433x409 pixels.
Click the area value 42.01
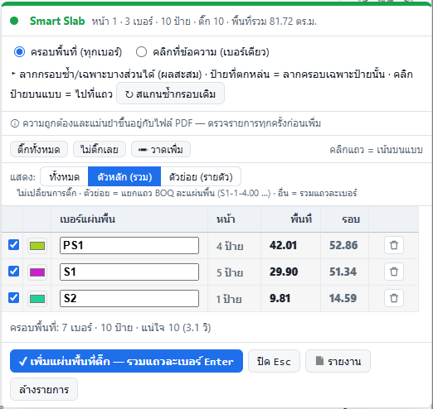click(x=283, y=245)
